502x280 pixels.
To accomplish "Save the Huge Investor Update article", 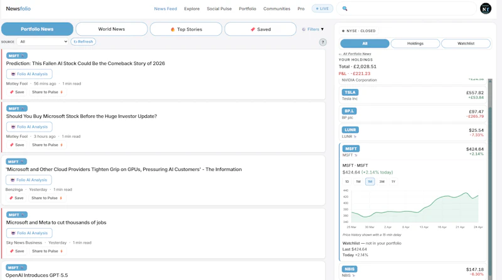I will click(17, 145).
